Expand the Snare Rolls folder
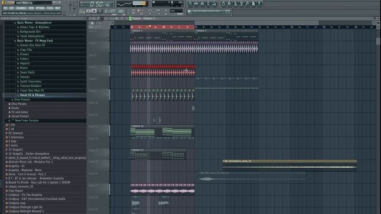The image size is (381, 214). click(27, 73)
